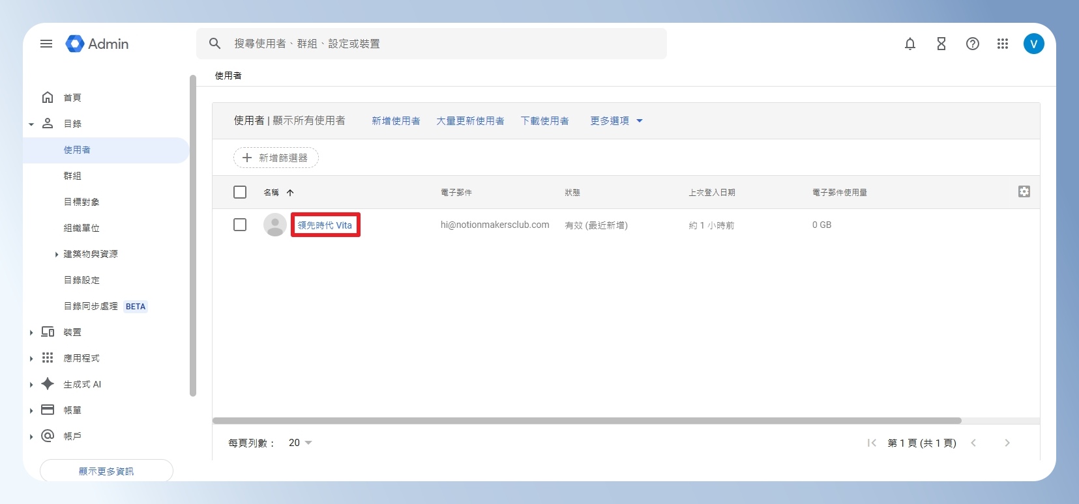Click the directory person icon

pyautogui.click(x=48, y=124)
